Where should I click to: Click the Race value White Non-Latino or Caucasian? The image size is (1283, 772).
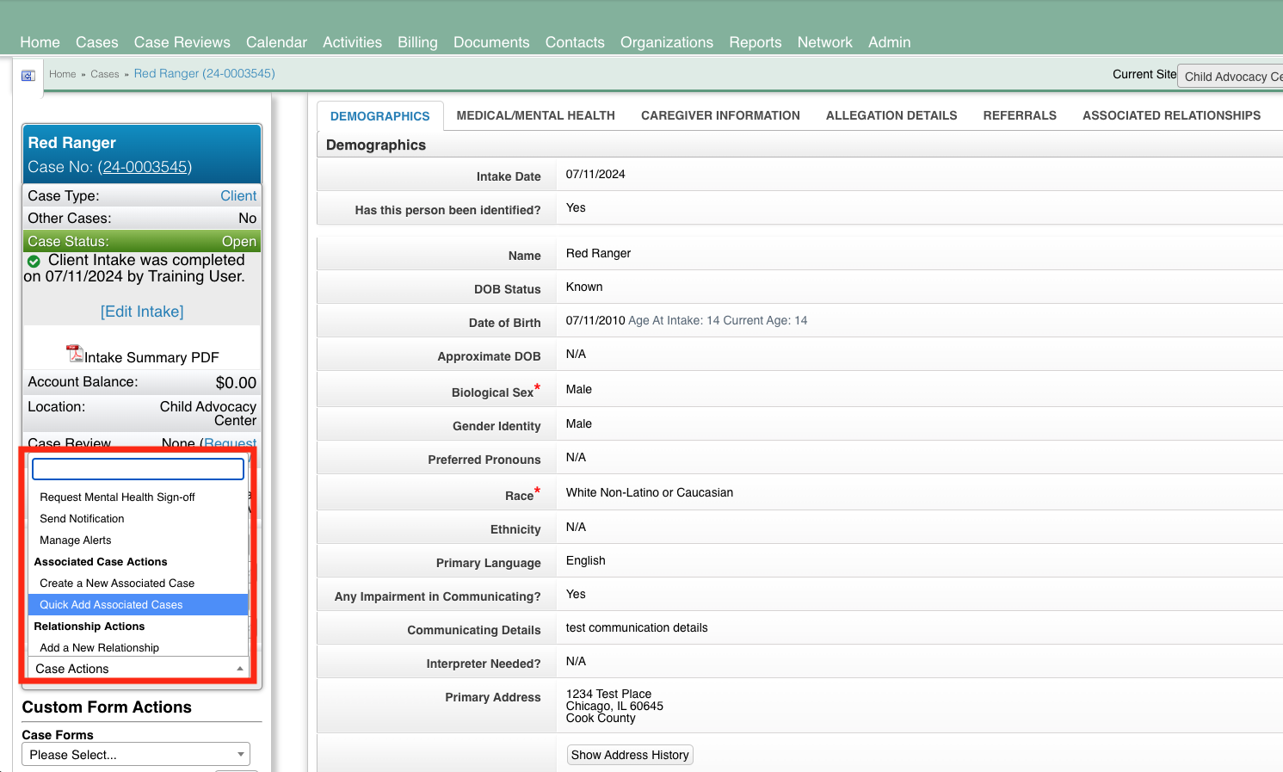650,492
